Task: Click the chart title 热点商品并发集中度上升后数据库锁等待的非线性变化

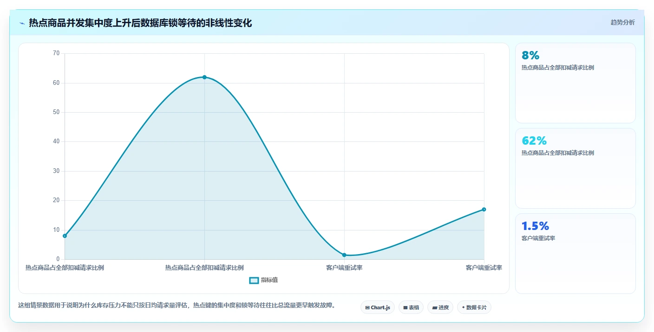Action: click(x=140, y=23)
